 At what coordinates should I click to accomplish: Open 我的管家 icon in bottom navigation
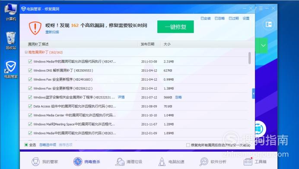coord(36,162)
